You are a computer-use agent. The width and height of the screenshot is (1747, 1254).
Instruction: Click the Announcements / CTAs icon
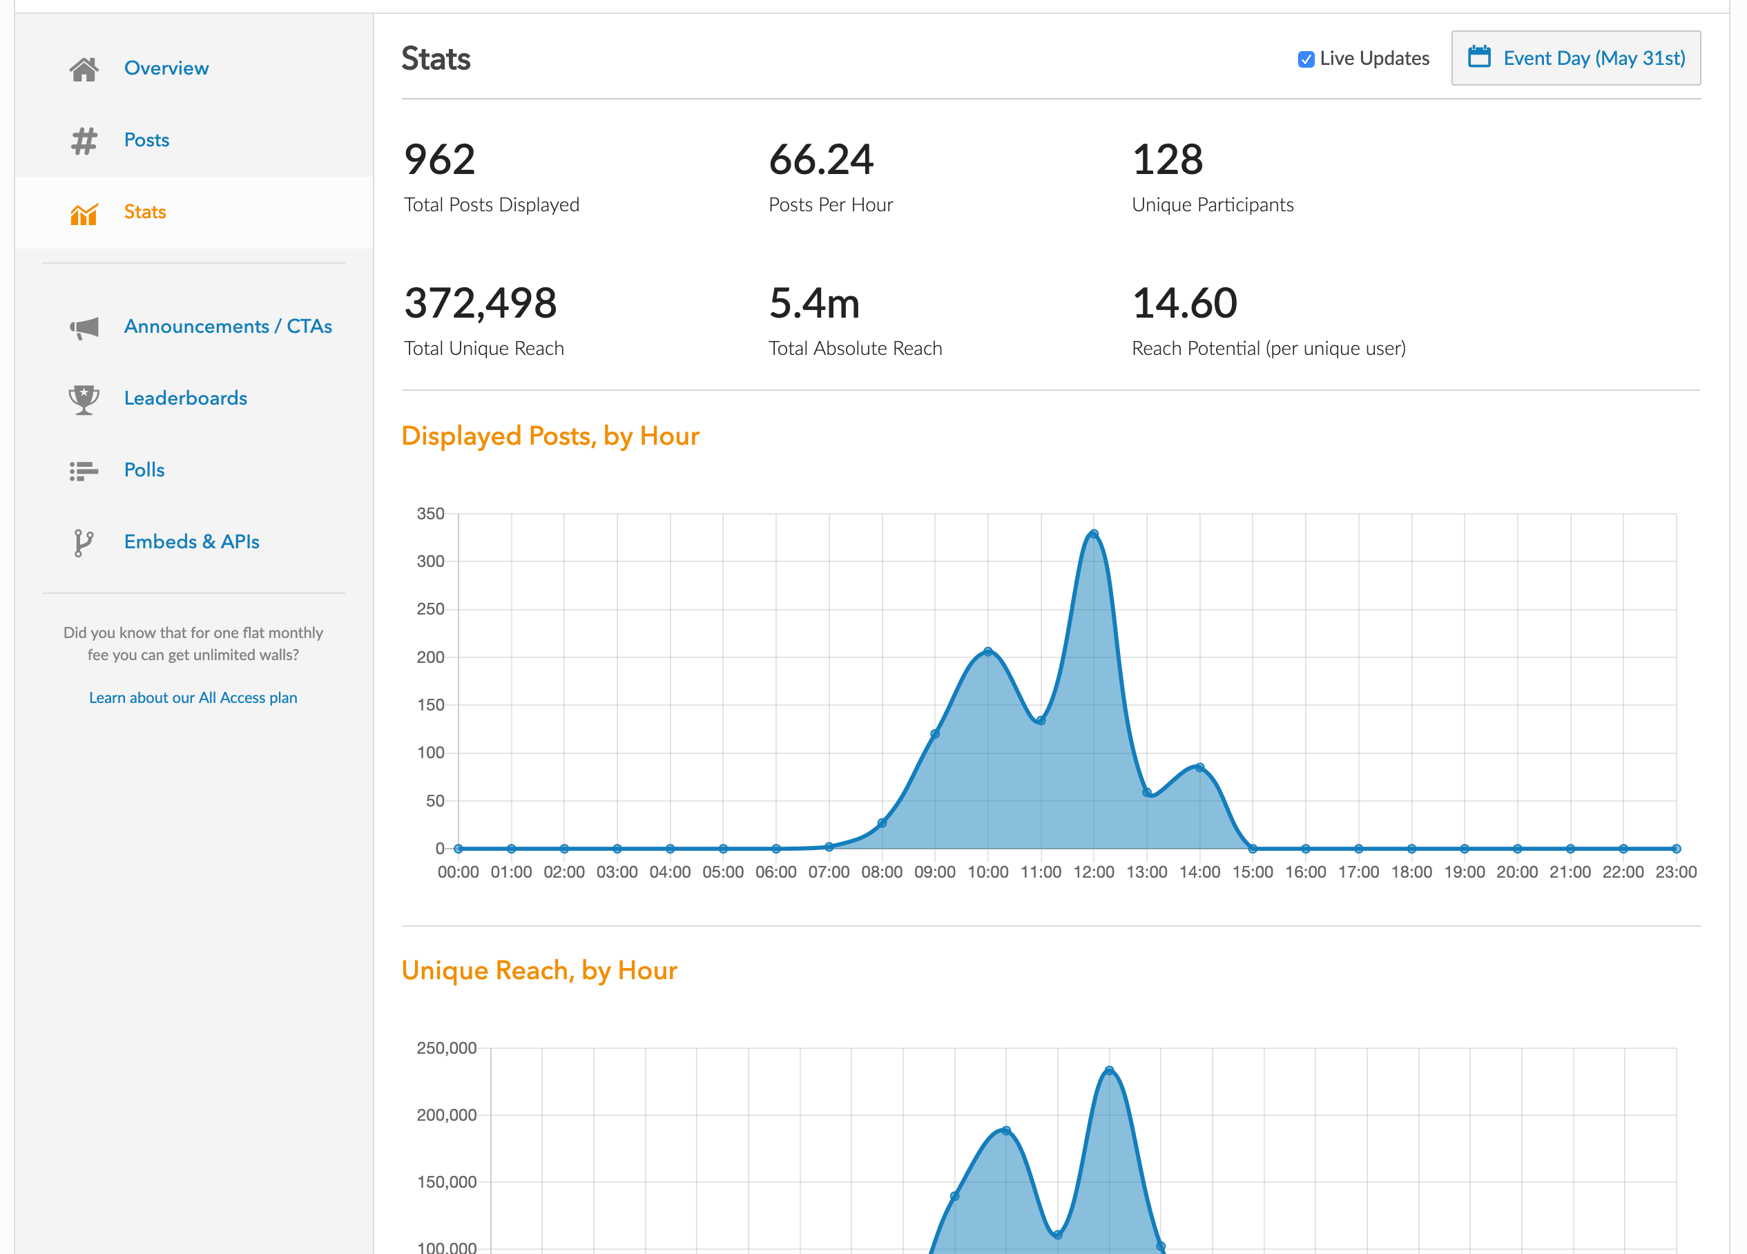click(84, 325)
